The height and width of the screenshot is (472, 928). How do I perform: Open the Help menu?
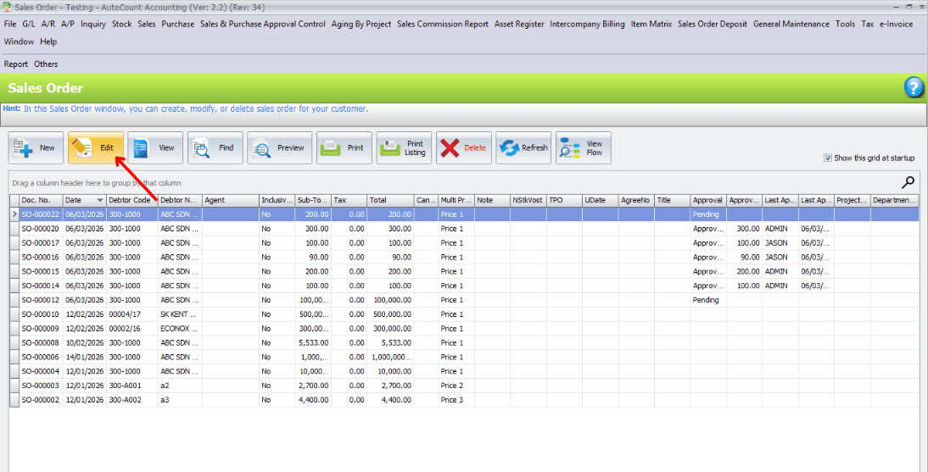[48, 42]
